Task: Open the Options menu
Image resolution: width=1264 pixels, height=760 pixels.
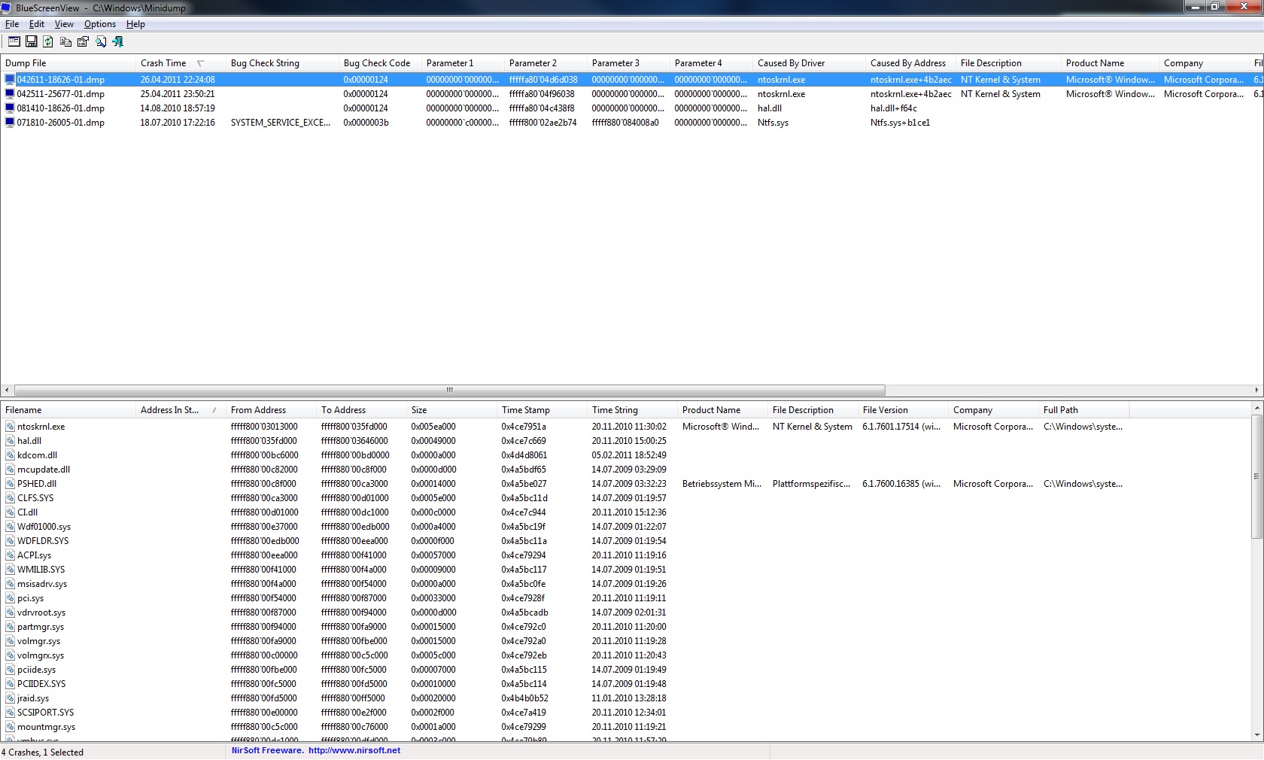Action: pos(100,24)
